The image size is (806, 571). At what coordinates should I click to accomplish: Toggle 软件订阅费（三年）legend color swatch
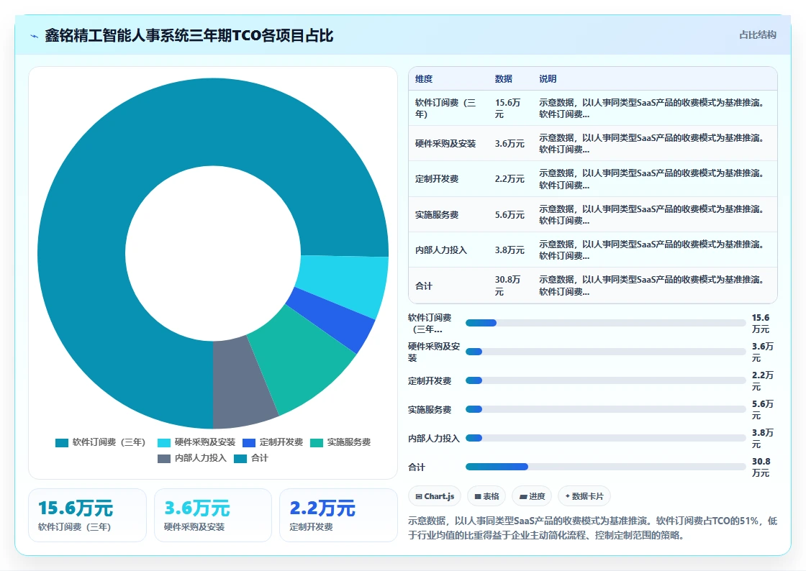pyautogui.click(x=62, y=442)
